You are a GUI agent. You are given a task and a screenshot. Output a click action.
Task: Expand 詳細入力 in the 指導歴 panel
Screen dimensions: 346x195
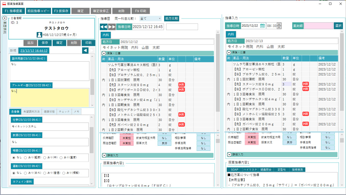104,155
